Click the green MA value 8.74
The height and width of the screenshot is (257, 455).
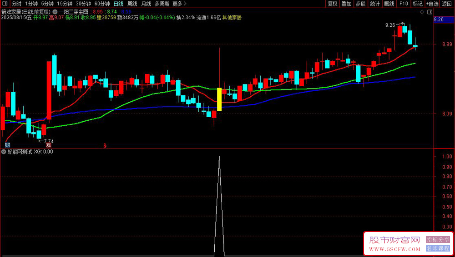pos(112,12)
